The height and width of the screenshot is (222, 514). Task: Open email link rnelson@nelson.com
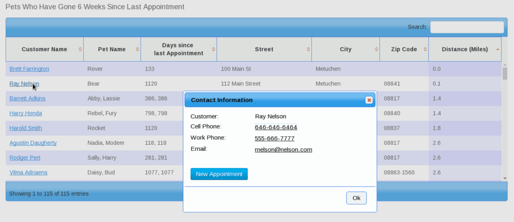(x=284, y=150)
